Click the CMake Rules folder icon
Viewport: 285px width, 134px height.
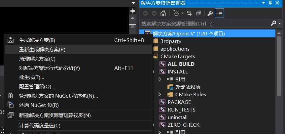(x=170, y=95)
